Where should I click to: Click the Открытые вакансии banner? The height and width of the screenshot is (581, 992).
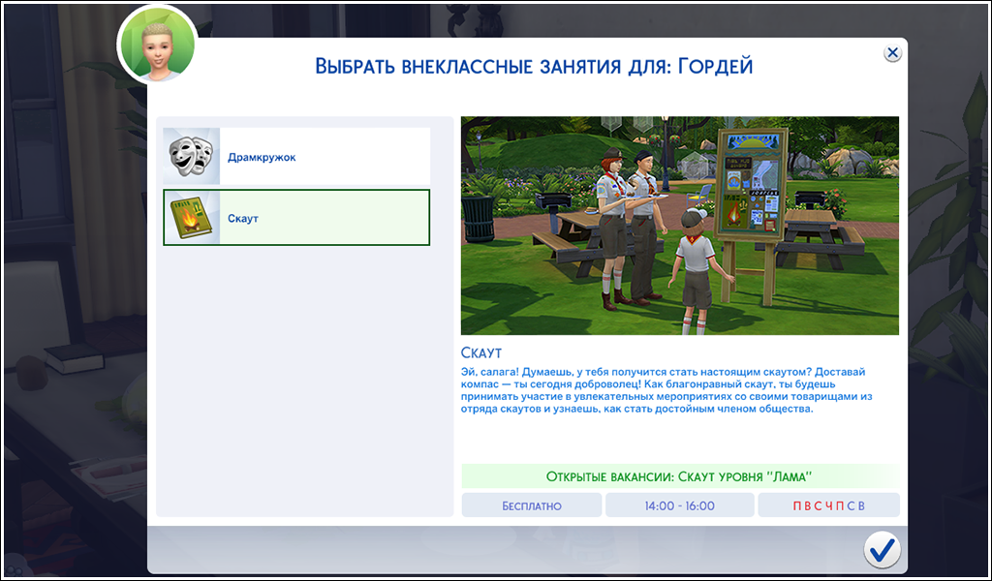[x=679, y=476]
